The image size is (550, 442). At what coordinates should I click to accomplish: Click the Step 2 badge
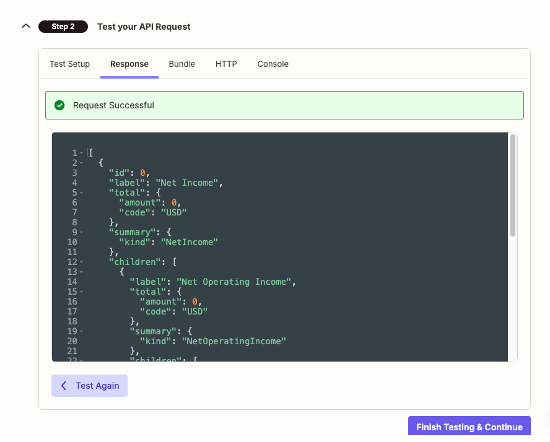click(63, 27)
